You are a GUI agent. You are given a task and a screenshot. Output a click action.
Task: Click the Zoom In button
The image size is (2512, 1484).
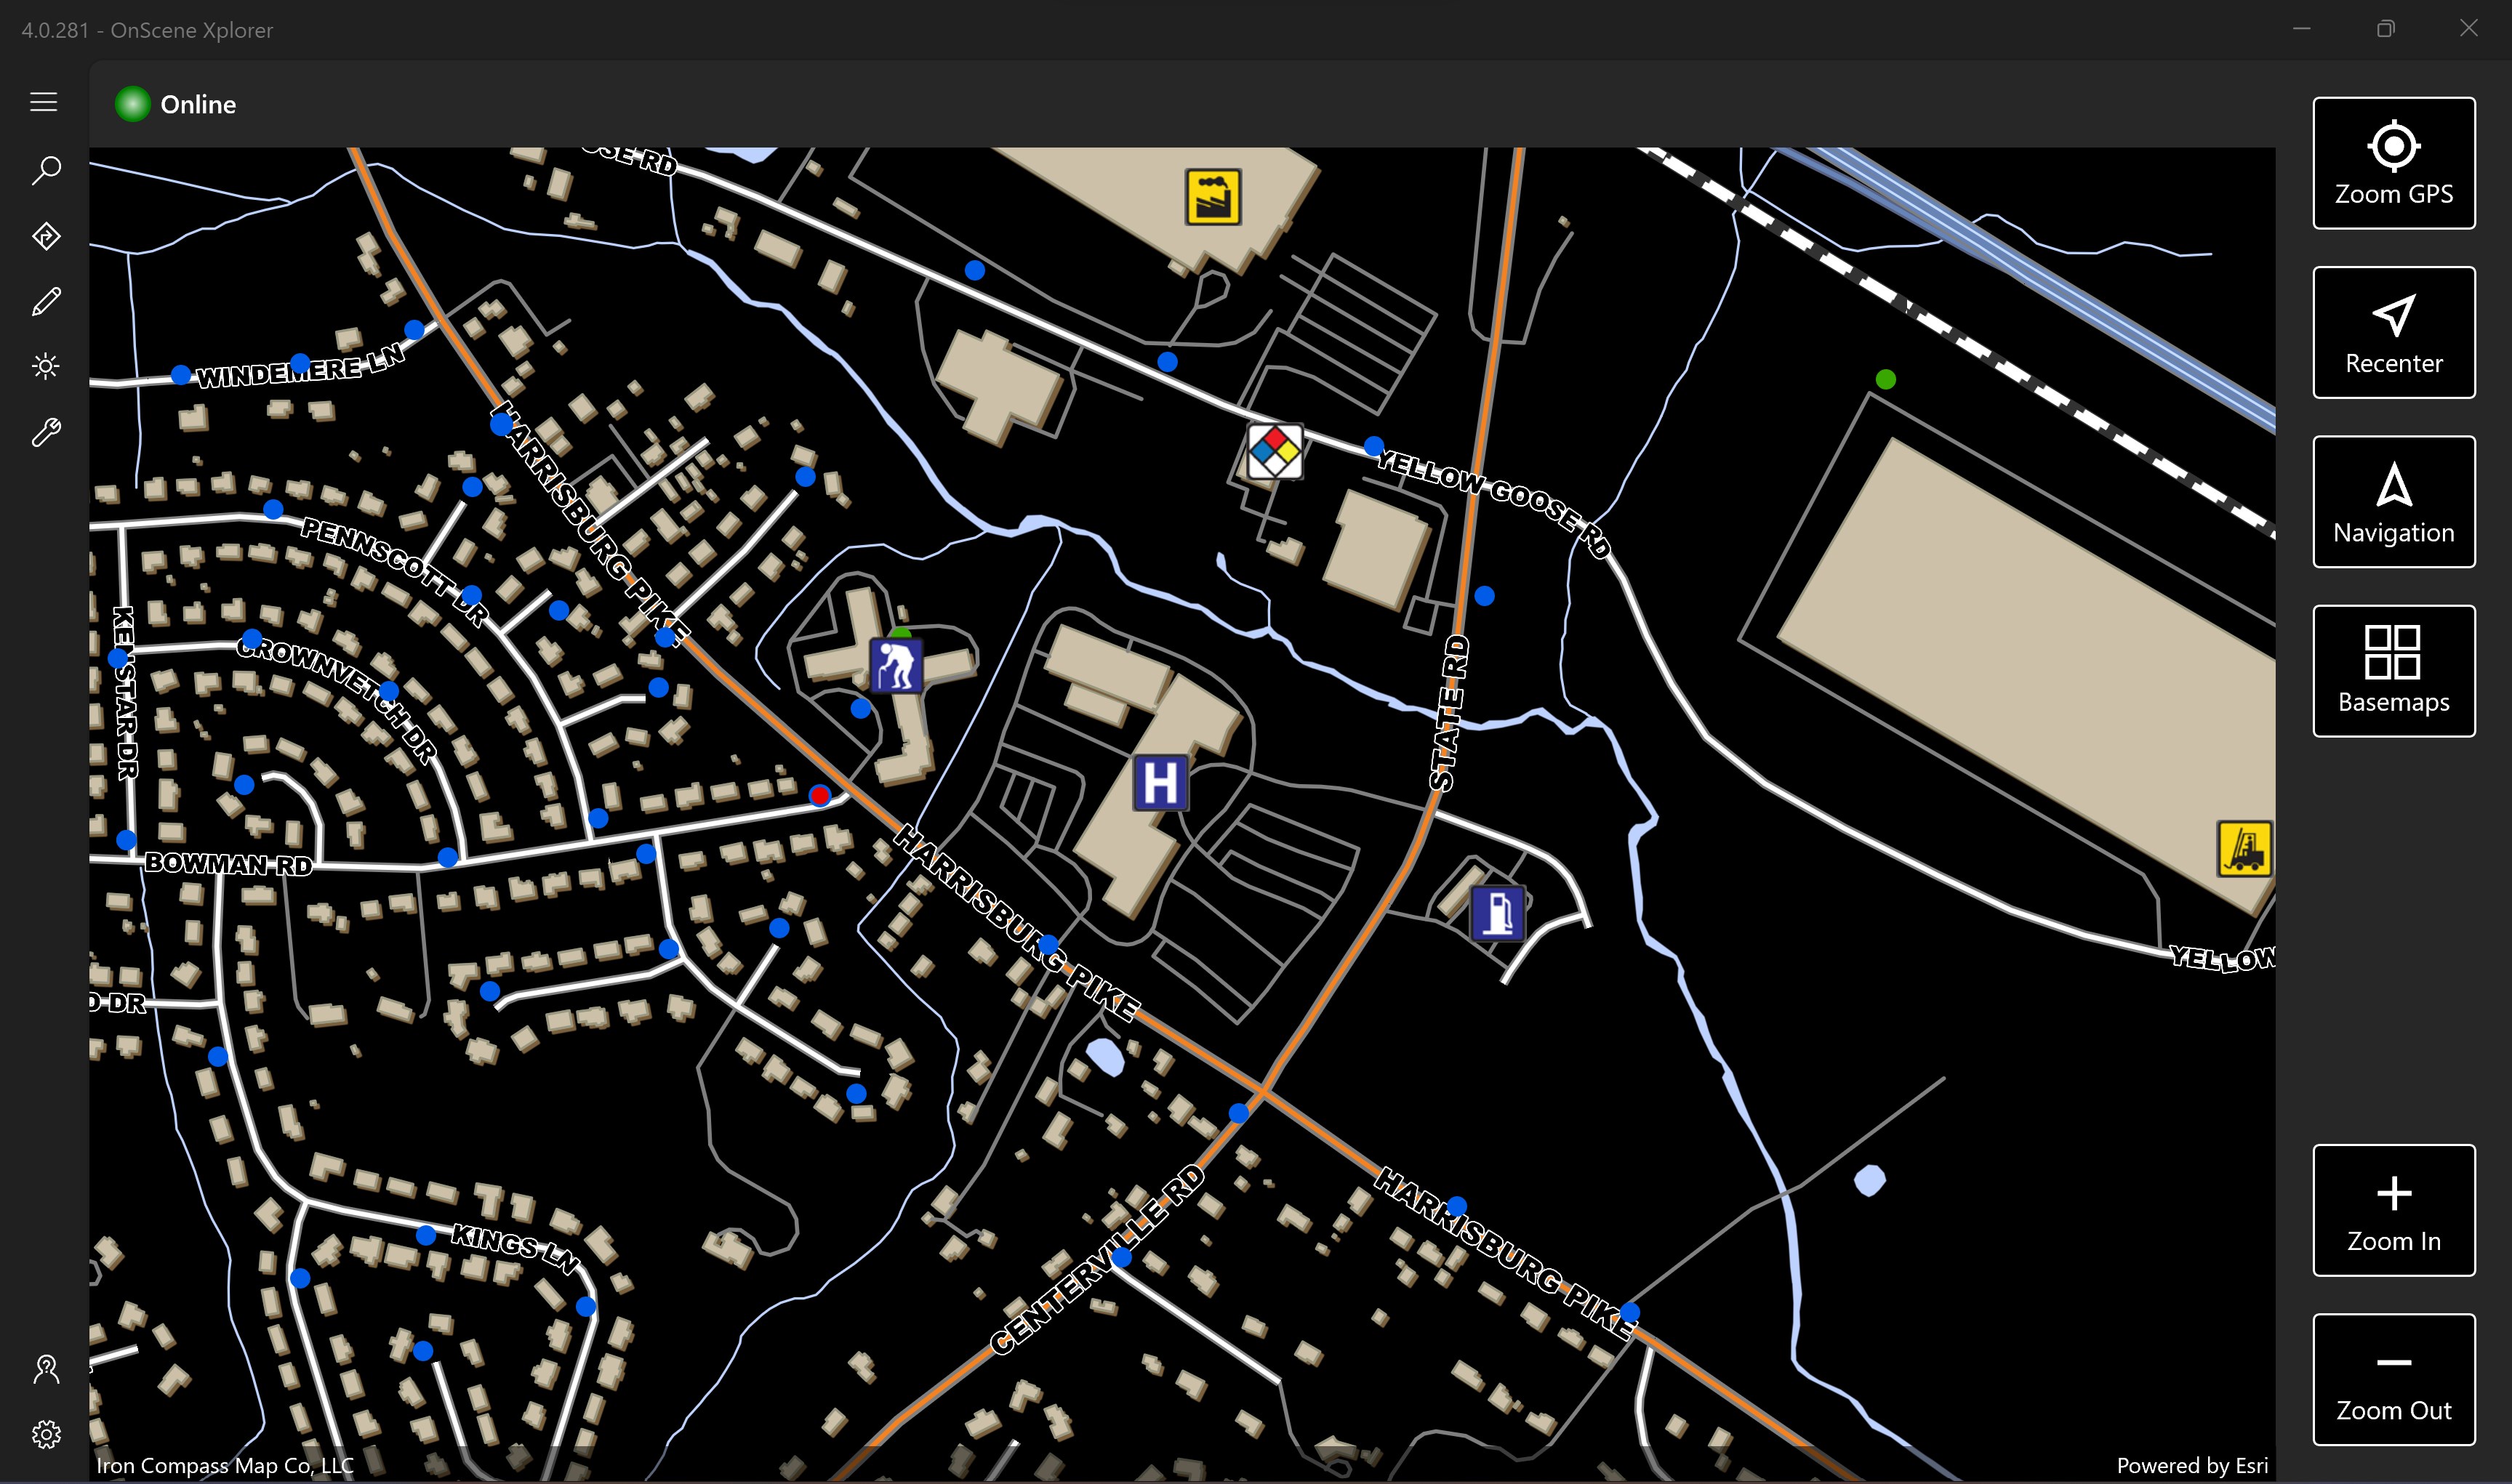[2393, 1210]
